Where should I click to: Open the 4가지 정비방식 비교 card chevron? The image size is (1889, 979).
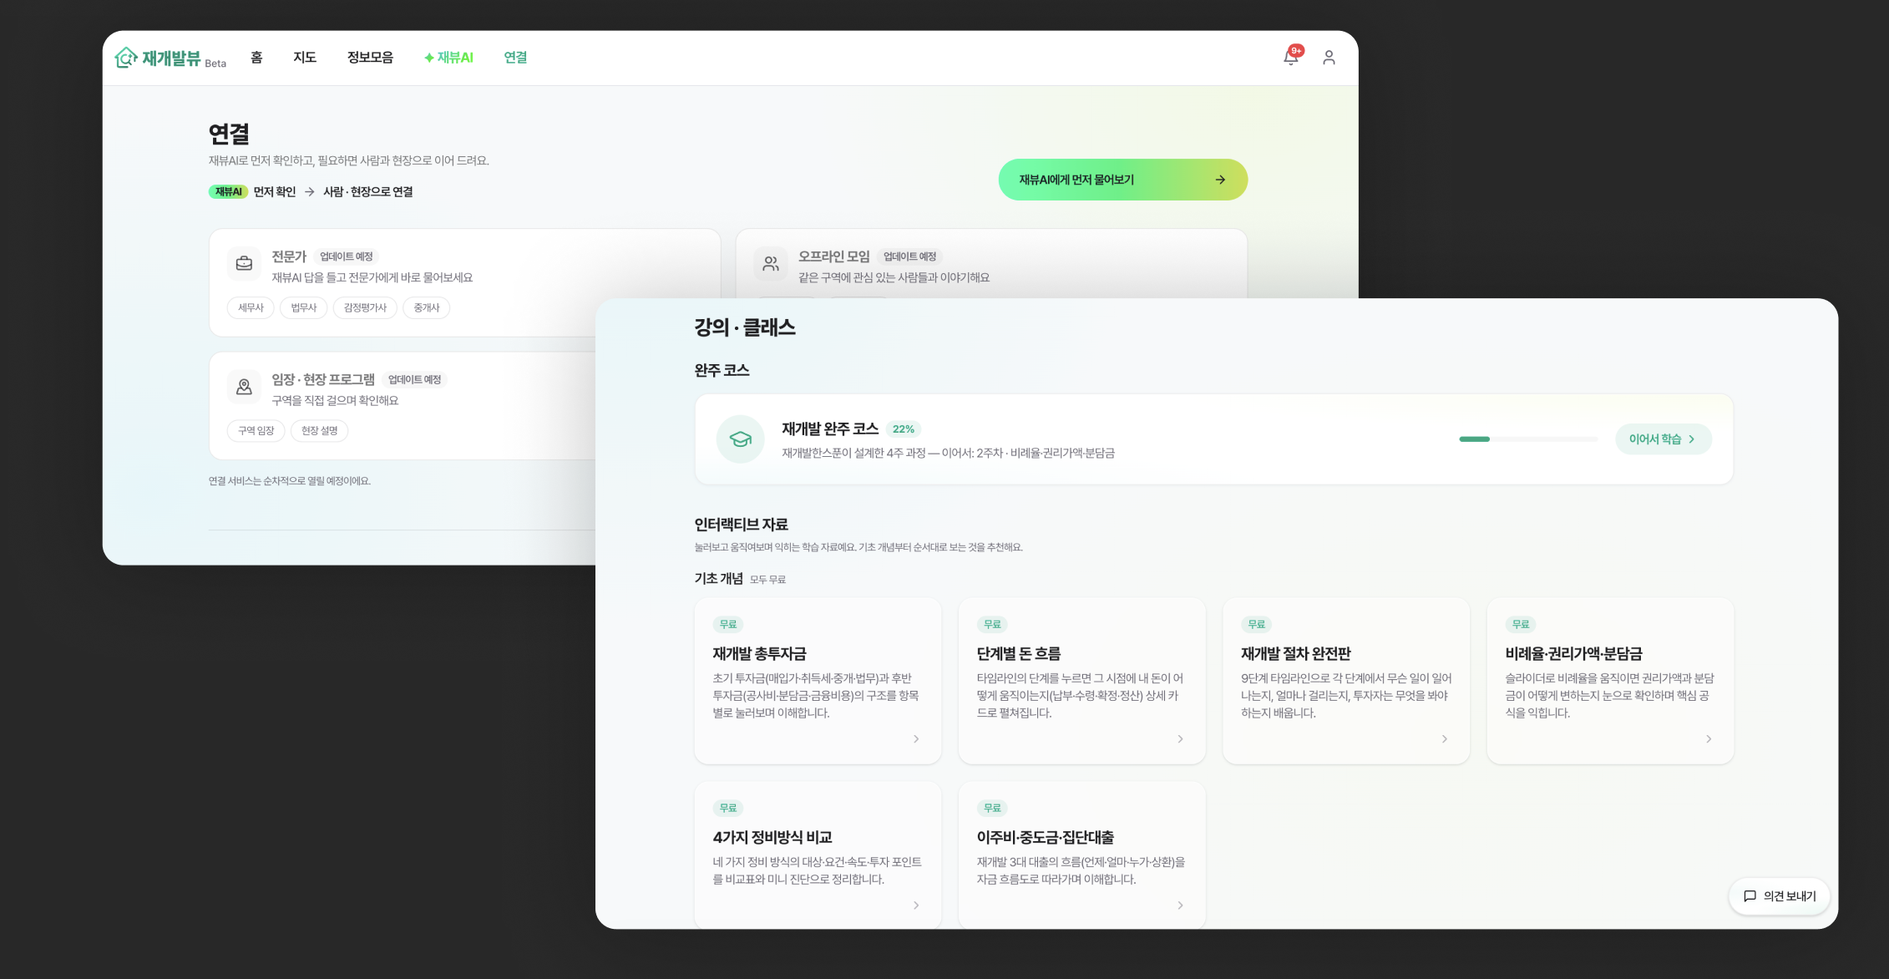coord(916,905)
